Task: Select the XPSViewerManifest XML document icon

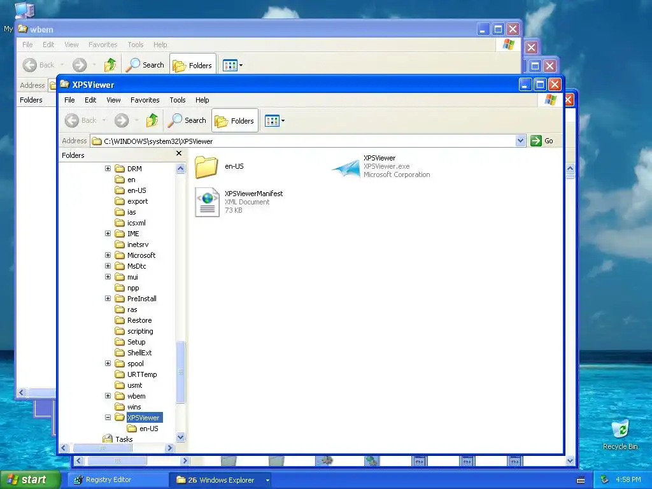Action: click(207, 202)
